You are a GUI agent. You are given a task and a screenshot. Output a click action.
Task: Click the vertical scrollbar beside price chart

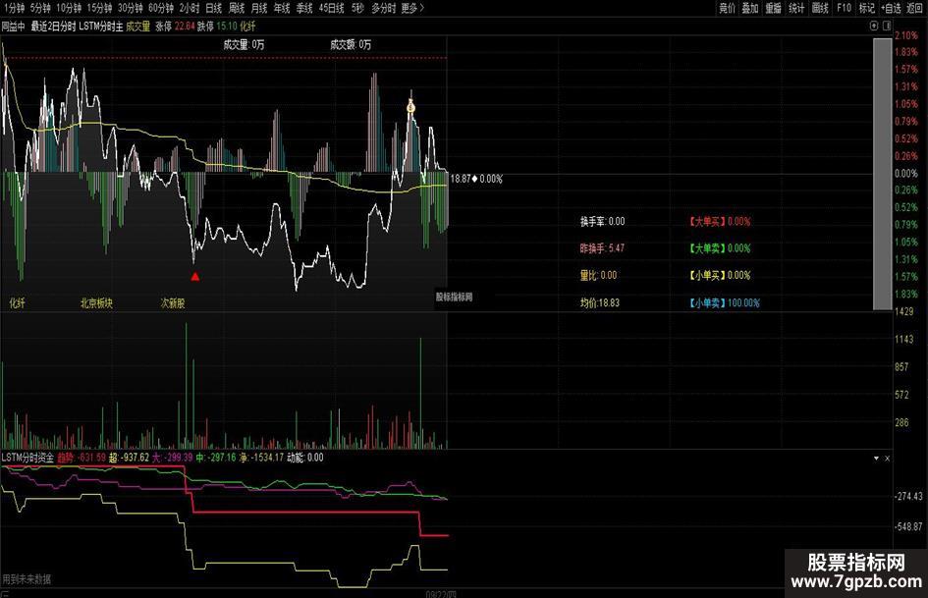tap(883, 174)
